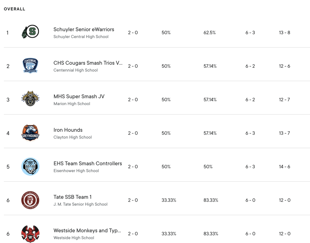
Task: Click Centennial High School subtitle text
Action: point(75,70)
